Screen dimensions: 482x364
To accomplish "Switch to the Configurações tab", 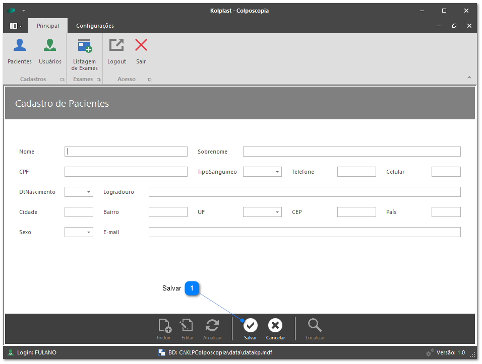I will [95, 26].
